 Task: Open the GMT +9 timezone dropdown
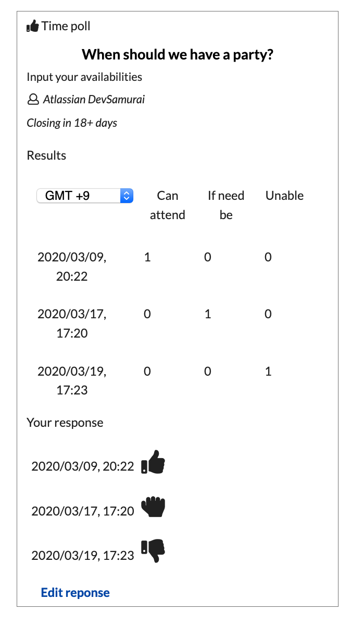coord(85,196)
